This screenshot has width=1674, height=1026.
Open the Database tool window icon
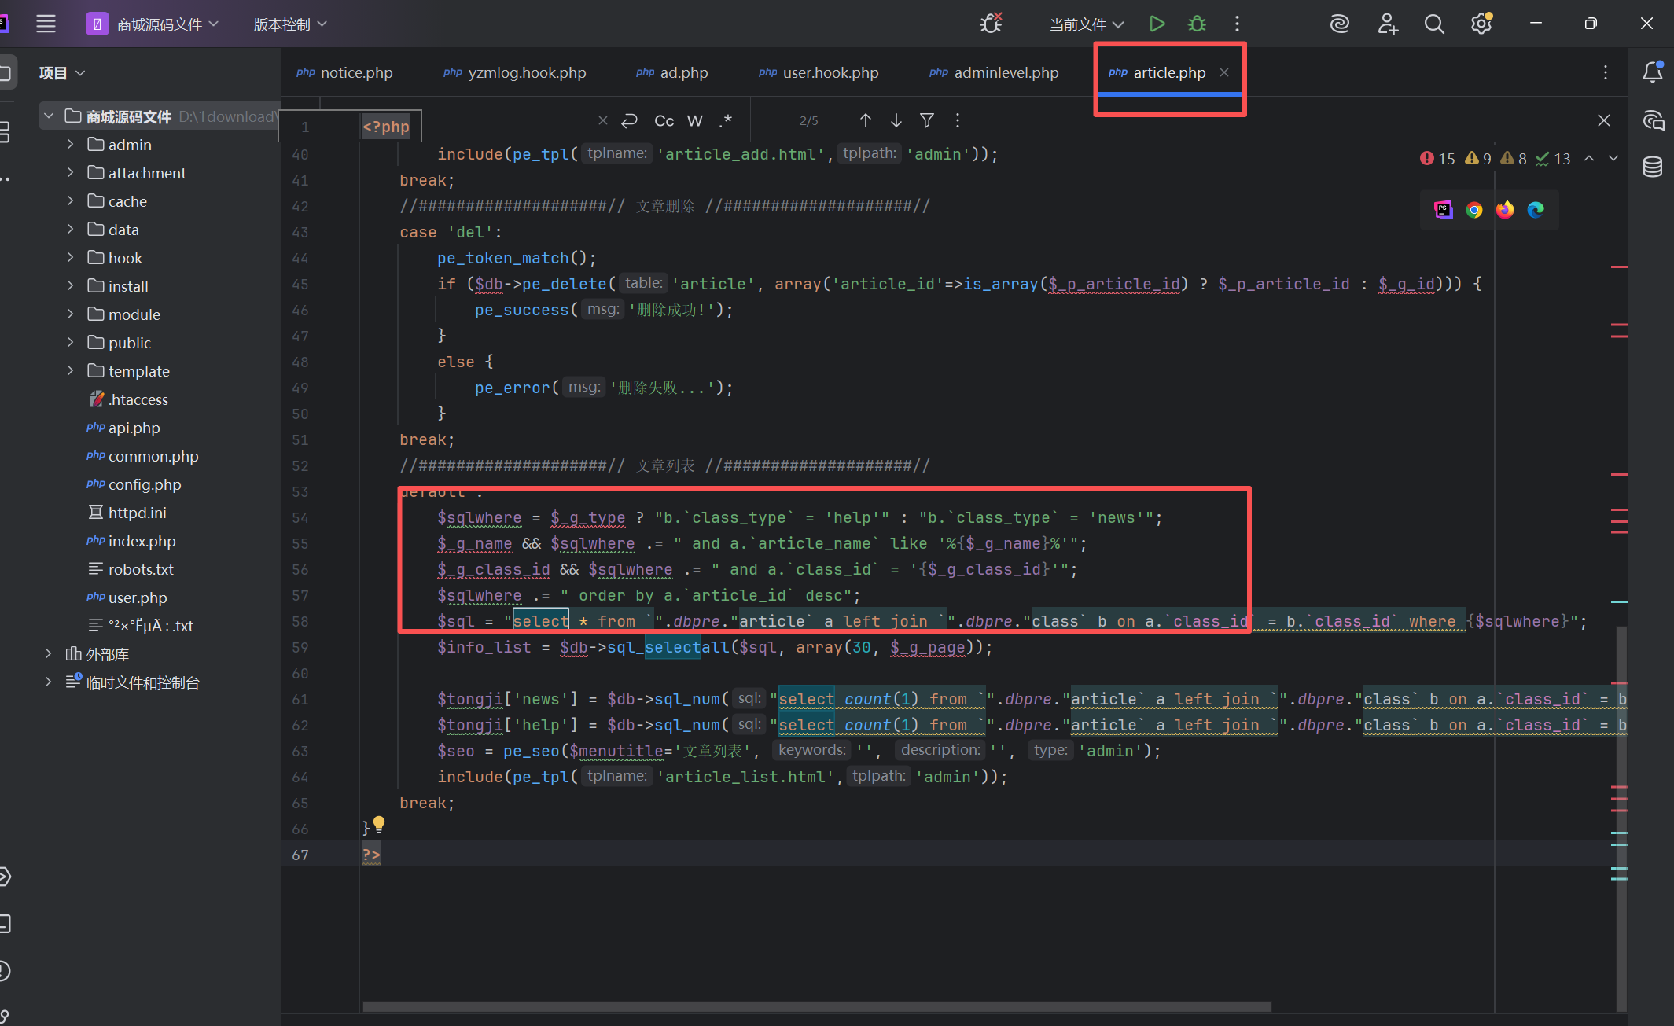[1653, 167]
